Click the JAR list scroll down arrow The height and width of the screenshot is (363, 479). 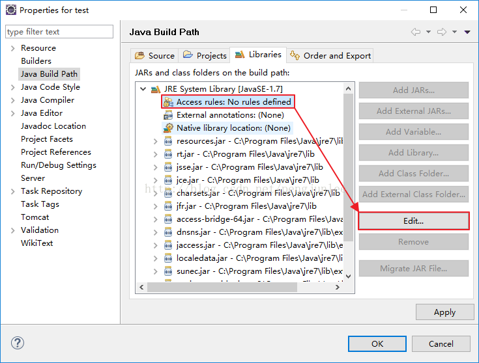(349, 276)
